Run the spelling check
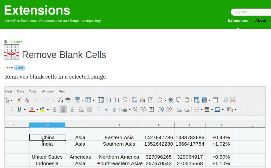This screenshot has height=168, width=271. pyautogui.click(x=68, y=100)
